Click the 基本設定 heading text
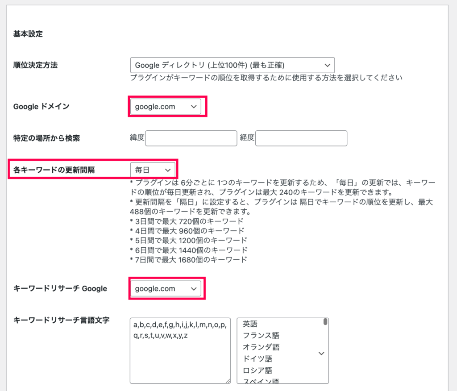The width and height of the screenshot is (457, 391). coord(28,34)
